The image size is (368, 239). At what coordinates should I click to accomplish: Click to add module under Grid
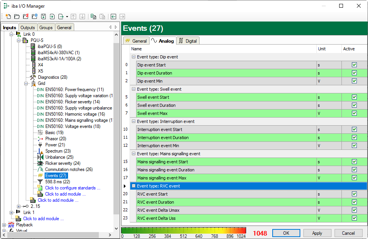pyautogui.click(x=65, y=194)
